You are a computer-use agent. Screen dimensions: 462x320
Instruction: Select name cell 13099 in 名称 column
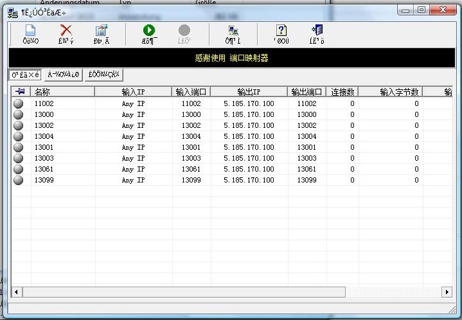(x=44, y=180)
